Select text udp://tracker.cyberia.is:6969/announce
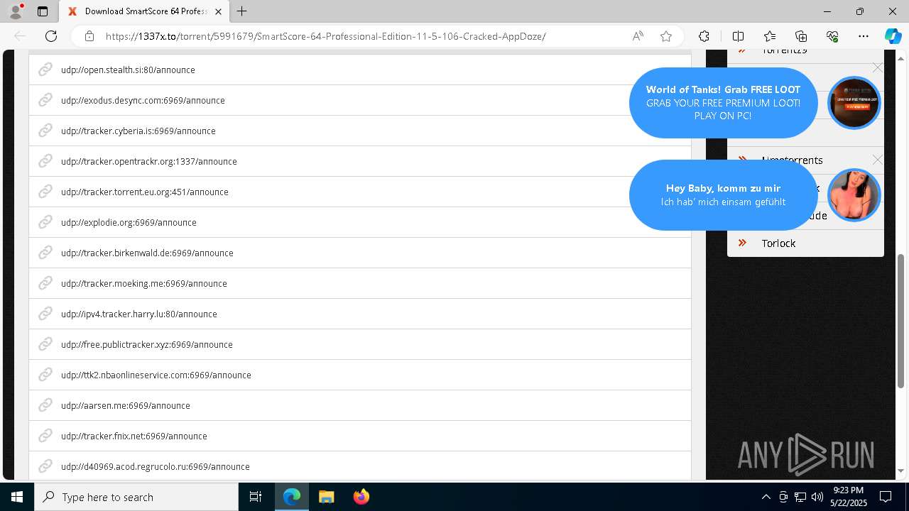Viewport: 909px width, 511px height. pyautogui.click(x=138, y=131)
